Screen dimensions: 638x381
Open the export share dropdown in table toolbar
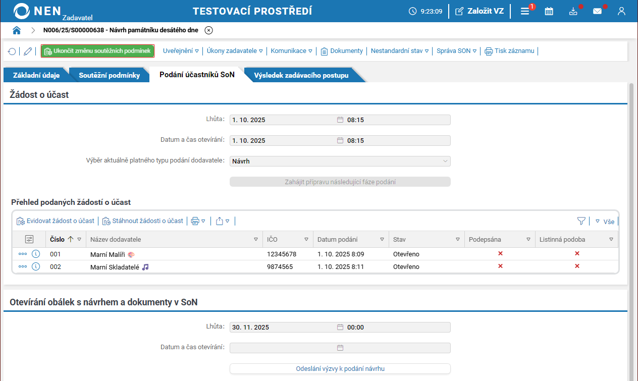(223, 221)
